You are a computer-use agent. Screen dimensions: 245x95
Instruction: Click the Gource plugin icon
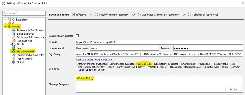tap(14, 48)
